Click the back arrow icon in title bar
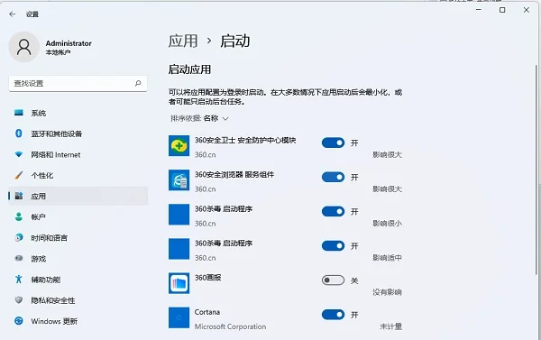This screenshot has height=340, width=541. click(13, 14)
